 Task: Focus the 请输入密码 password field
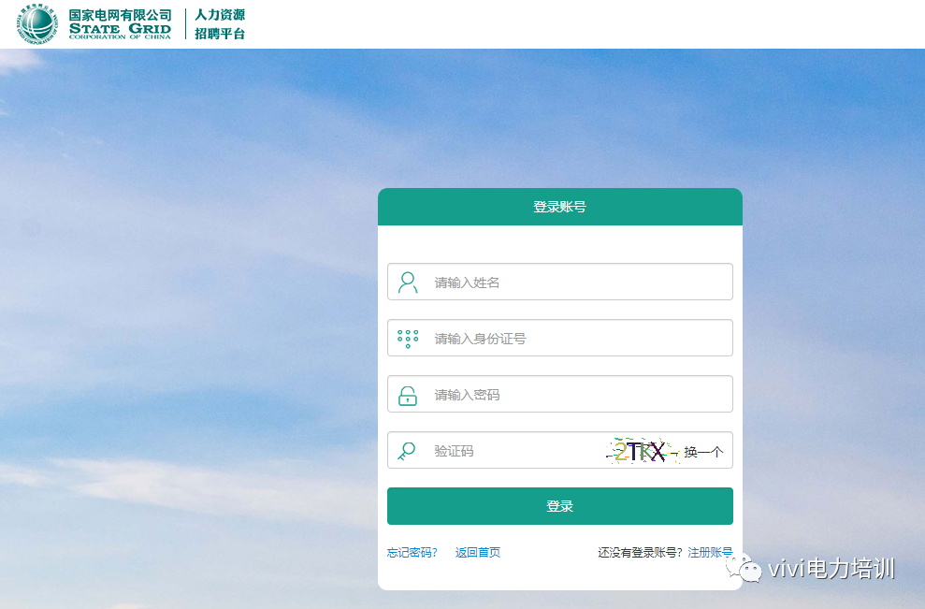[575, 395]
